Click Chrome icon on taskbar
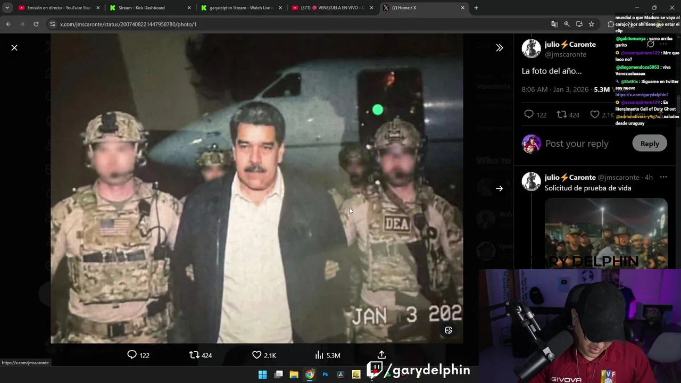 (x=310, y=374)
